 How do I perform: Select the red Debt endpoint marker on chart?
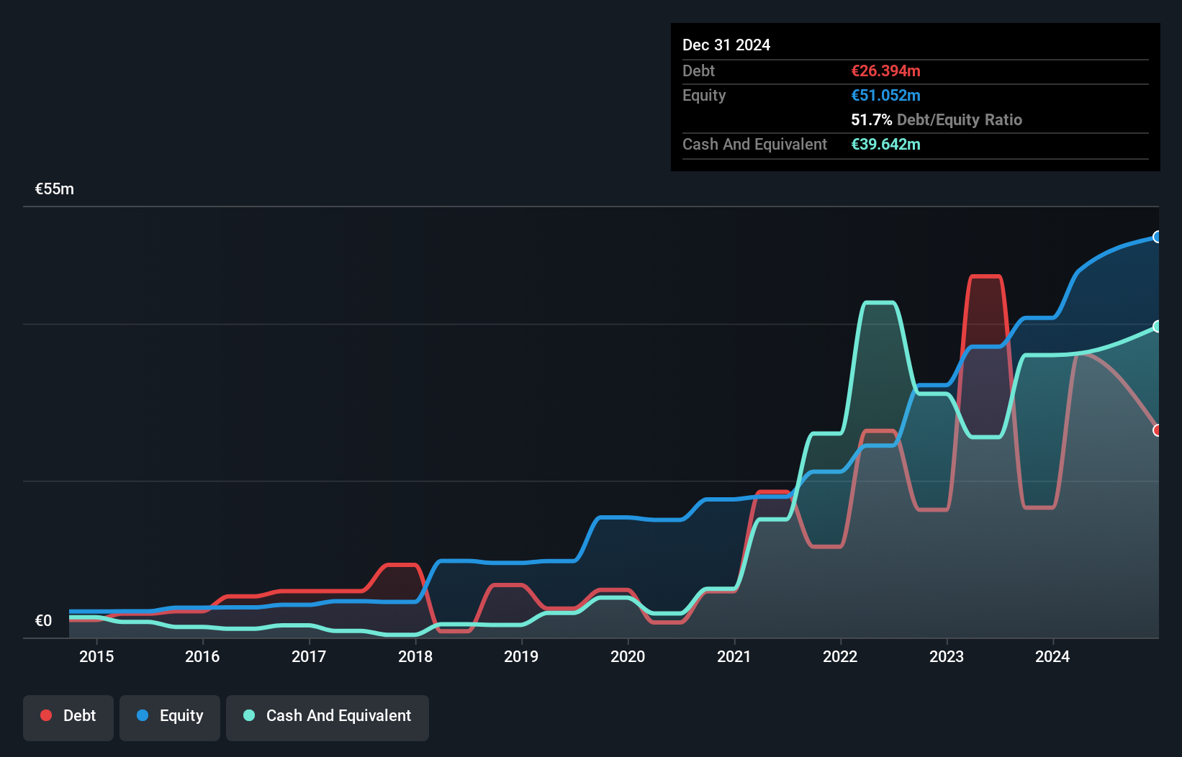(x=1157, y=430)
